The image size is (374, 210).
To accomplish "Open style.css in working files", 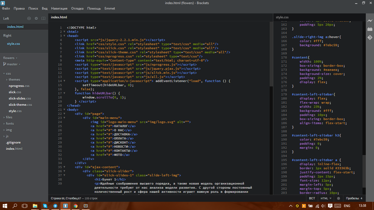I will [13, 44].
